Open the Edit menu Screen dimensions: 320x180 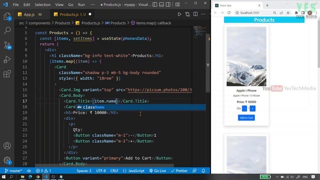tap(26, 4)
